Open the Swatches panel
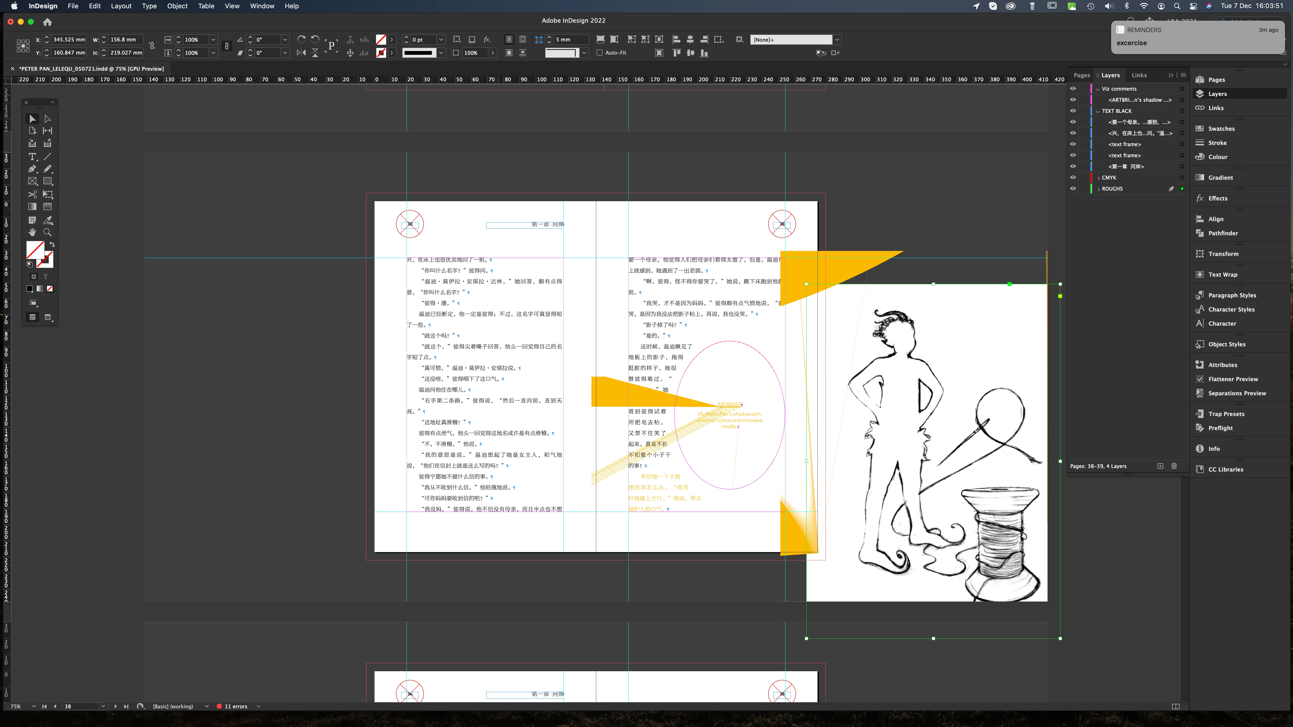Image resolution: width=1293 pixels, height=727 pixels. click(1221, 128)
